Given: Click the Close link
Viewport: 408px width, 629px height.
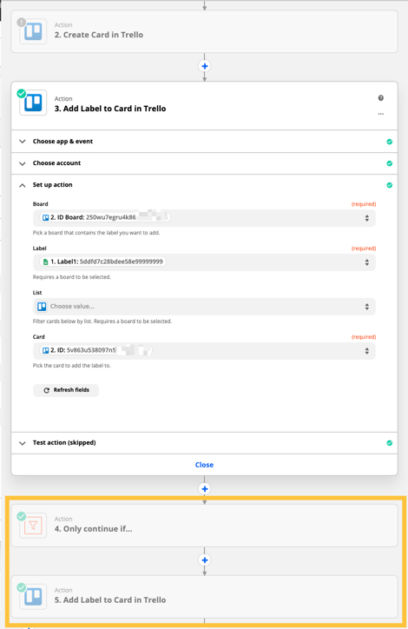Looking at the screenshot, I should (204, 465).
